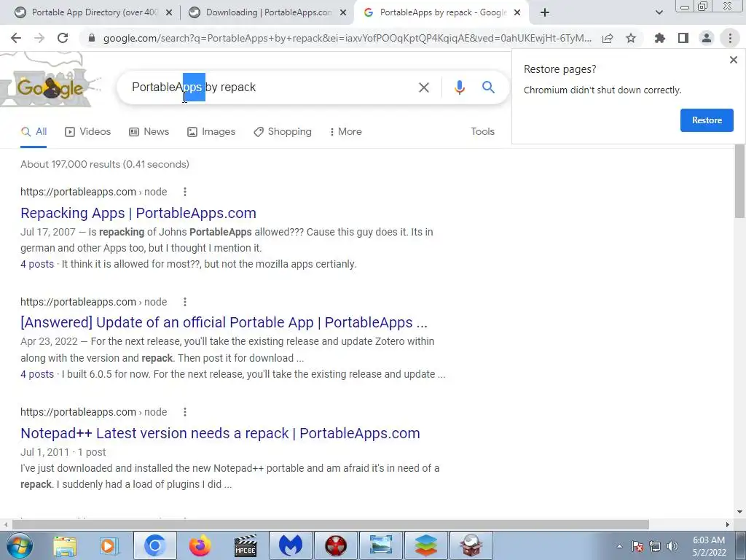
Task: Go back to the previous page
Action: 16,38
